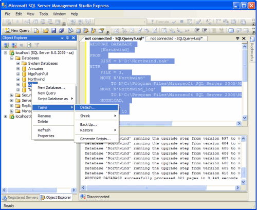Click the Refresh icon in Object Explorer
257x210 pixels.
click(x=29, y=45)
